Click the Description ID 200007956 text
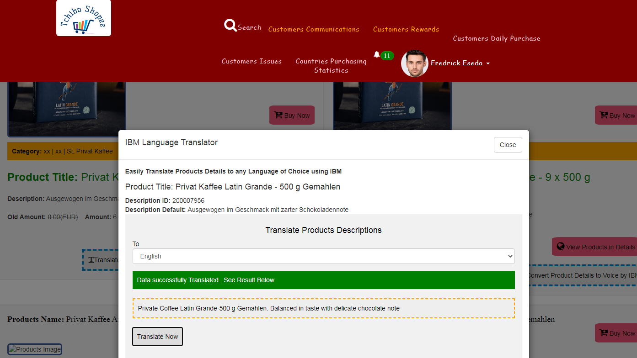The height and width of the screenshot is (358, 637). click(165, 200)
